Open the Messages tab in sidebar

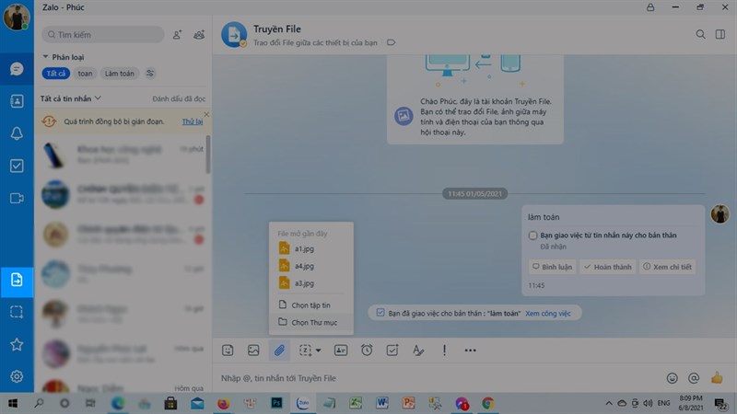(x=17, y=69)
